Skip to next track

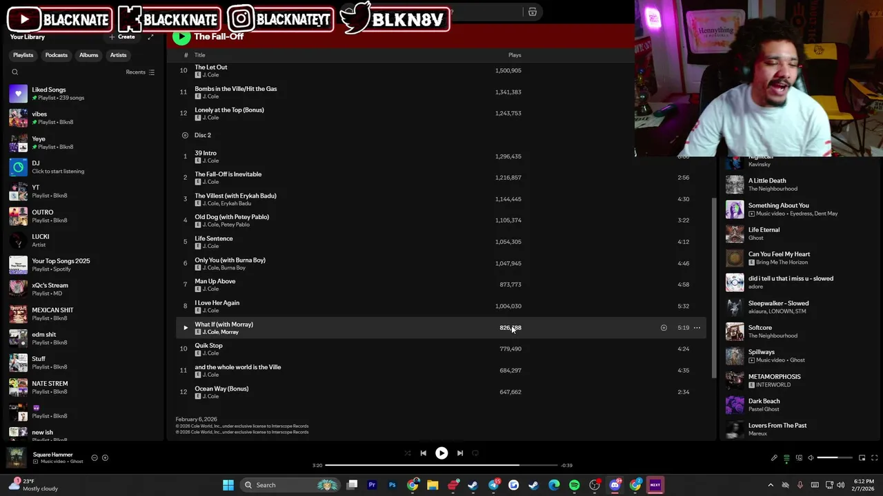pos(460,453)
